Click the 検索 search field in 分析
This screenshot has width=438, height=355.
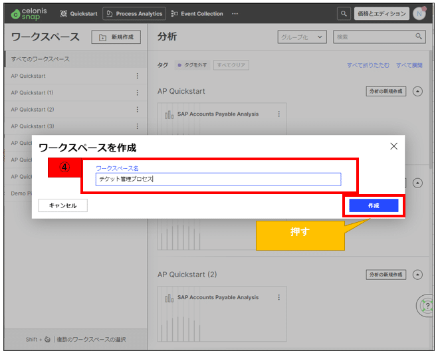(380, 37)
